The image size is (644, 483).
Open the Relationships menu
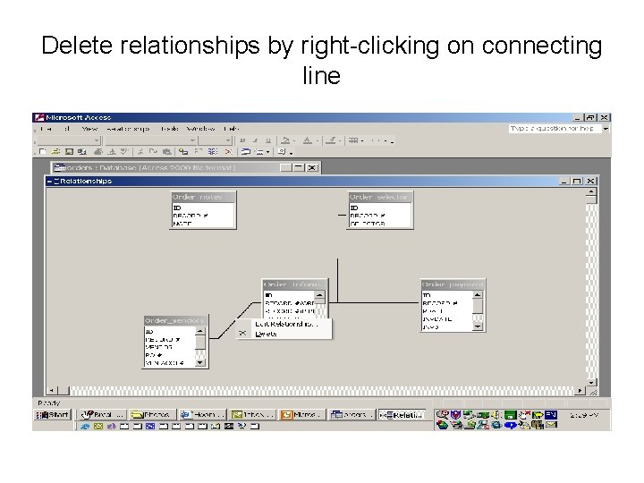[x=128, y=129]
